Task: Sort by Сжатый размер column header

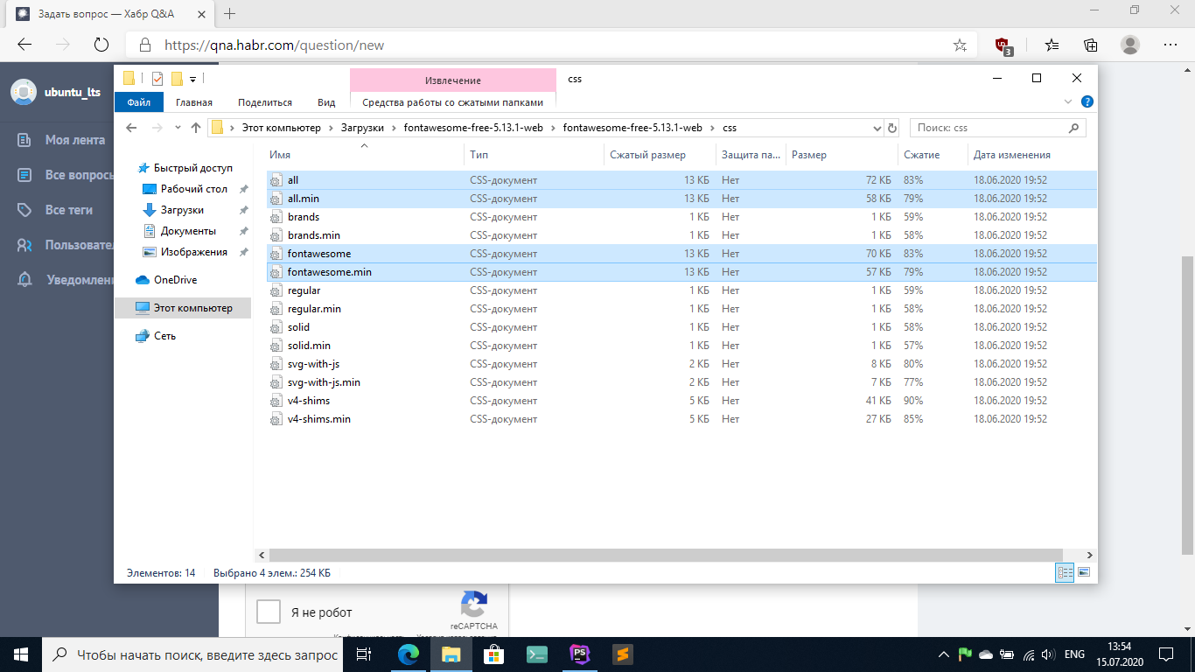Action: [660, 155]
